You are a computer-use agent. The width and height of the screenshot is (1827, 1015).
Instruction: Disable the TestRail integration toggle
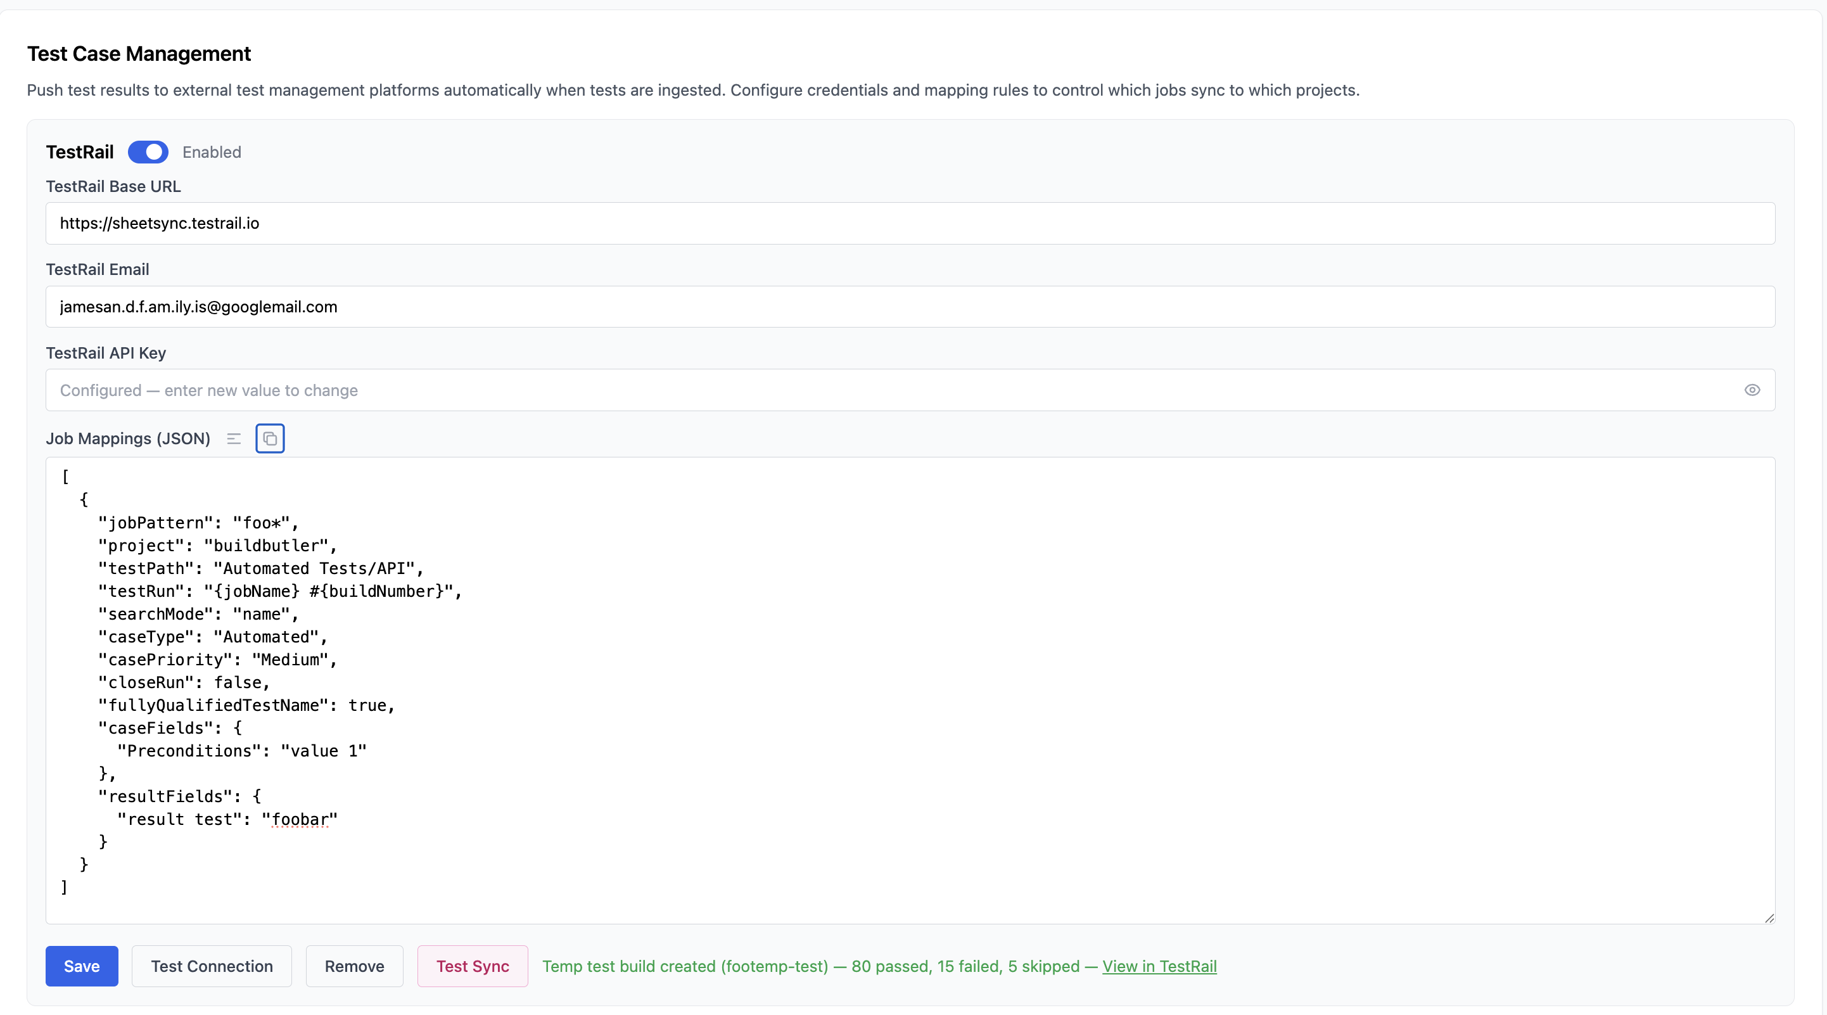coord(148,152)
